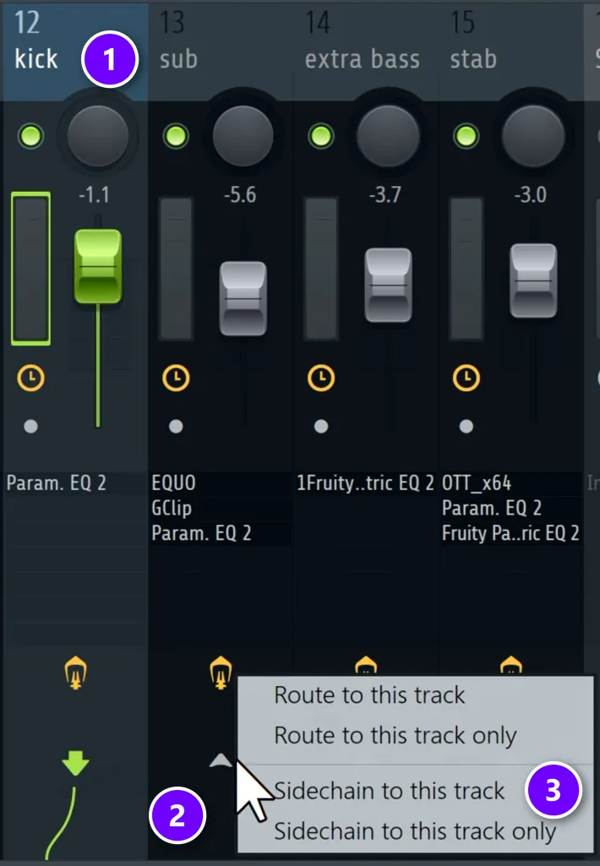This screenshot has width=600, height=866.
Task: Click the extra bass level meter
Action: pyautogui.click(x=321, y=269)
